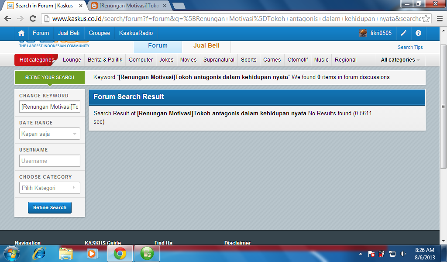Open Jual Beli in the top navigation
Viewport: 447px width, 262px height.
click(x=69, y=33)
